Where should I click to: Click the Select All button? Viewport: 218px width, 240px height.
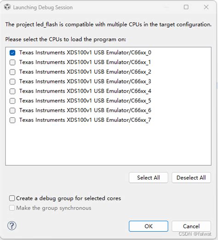(x=149, y=178)
